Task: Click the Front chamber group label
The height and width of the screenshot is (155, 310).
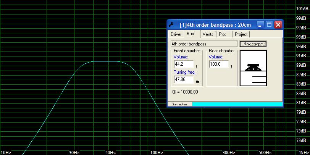Action: [x=187, y=51]
